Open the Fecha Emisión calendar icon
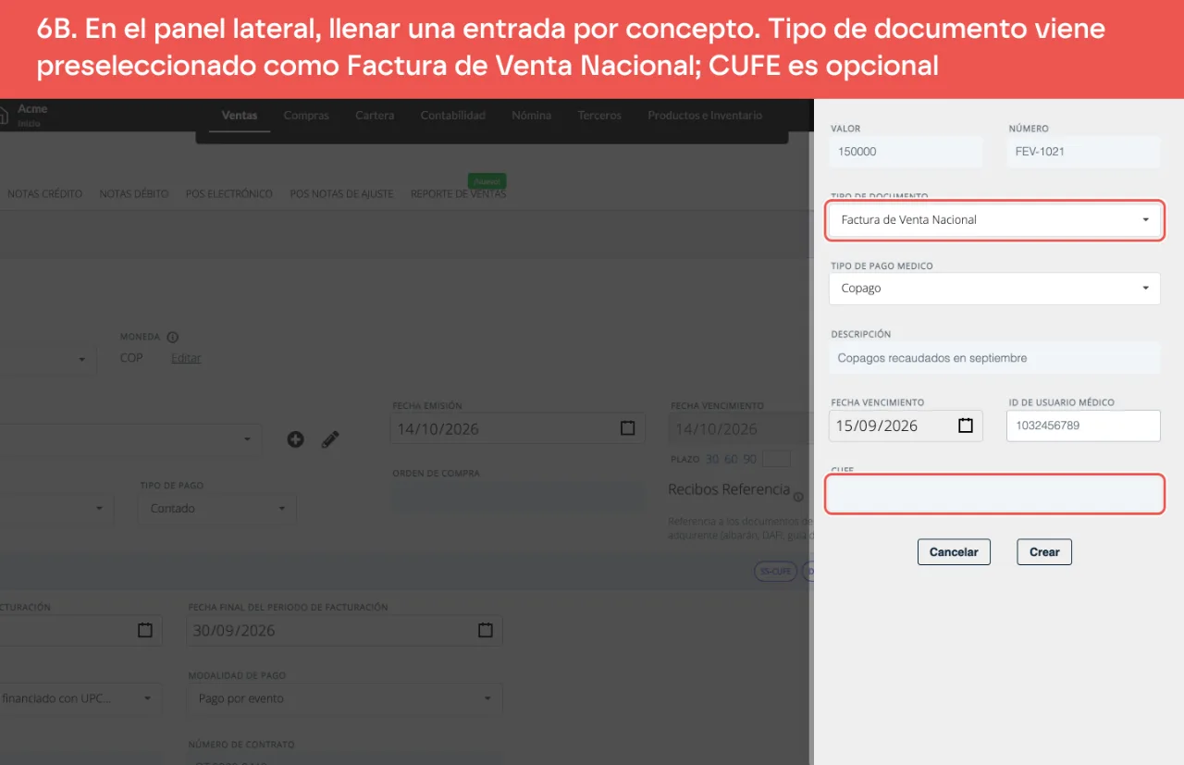 pyautogui.click(x=627, y=428)
